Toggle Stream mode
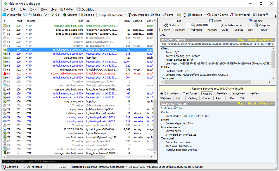The height and width of the screenshot is (171, 279). [70, 15]
